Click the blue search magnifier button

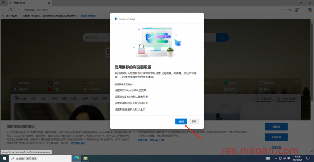(222, 37)
